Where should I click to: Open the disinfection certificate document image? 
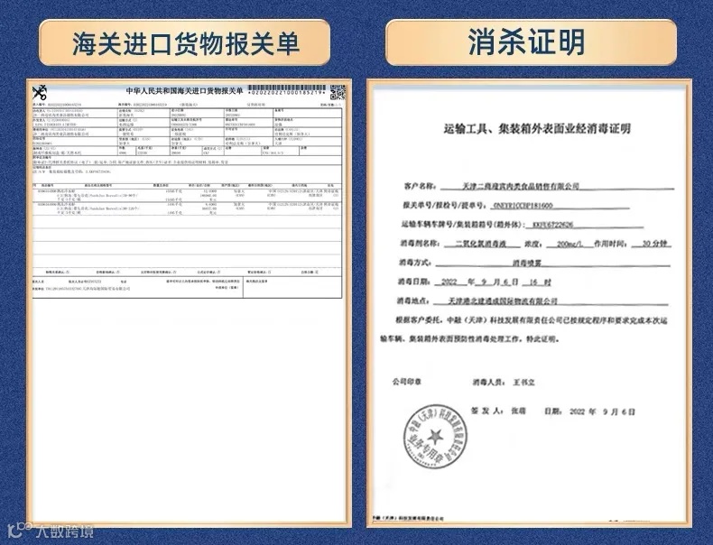tap(529, 303)
